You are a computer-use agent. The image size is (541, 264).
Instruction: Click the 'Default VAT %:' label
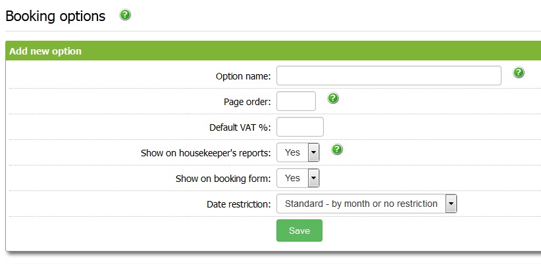pos(240,127)
